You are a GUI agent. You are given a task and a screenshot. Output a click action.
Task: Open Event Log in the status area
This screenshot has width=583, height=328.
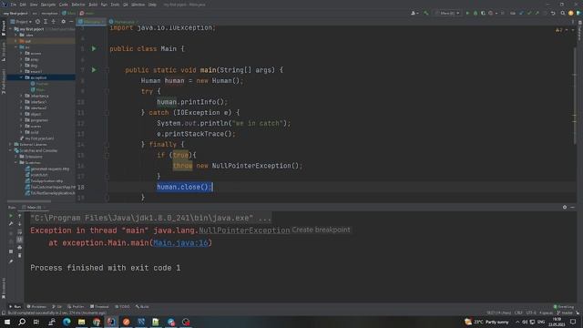(x=564, y=306)
